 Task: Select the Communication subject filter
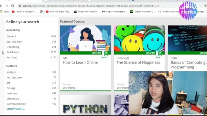[x=16, y=104]
